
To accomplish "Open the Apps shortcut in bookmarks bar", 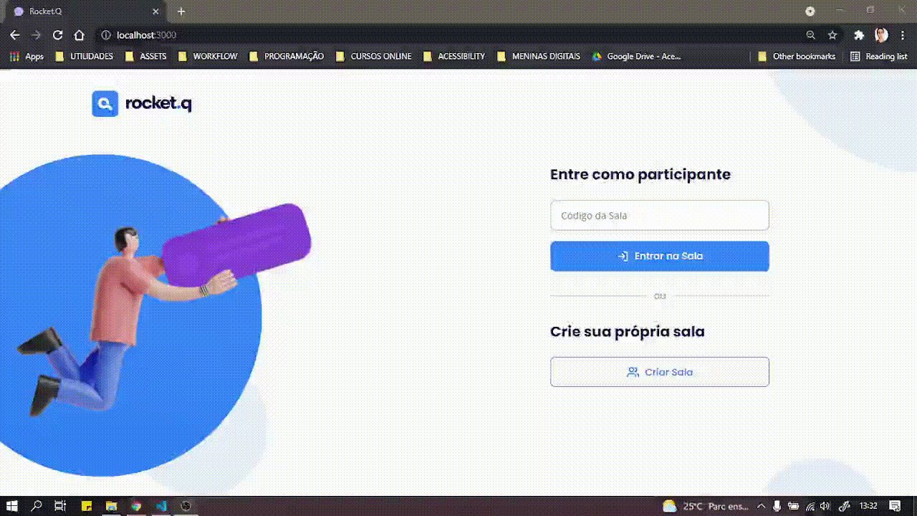I will pos(27,56).
